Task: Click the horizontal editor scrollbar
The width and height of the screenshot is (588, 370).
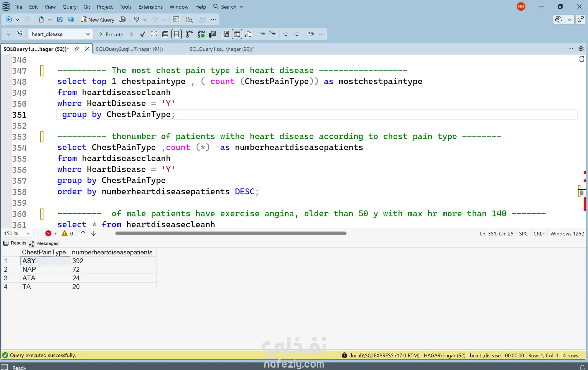Action: pyautogui.click(x=231, y=233)
